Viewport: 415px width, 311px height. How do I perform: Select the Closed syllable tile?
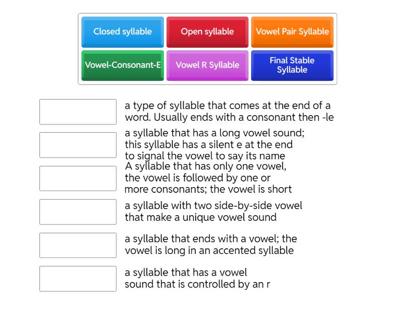coord(122,32)
